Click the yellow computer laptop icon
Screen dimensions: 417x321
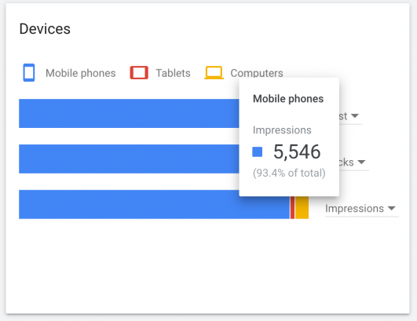[x=214, y=72]
